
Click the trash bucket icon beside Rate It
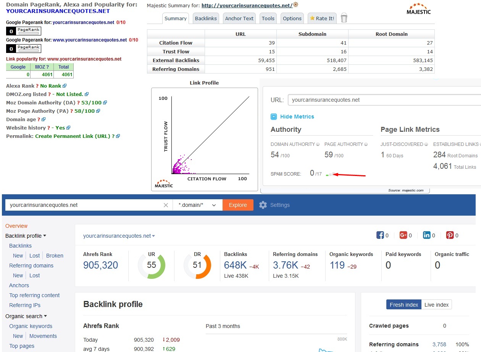click(x=344, y=18)
